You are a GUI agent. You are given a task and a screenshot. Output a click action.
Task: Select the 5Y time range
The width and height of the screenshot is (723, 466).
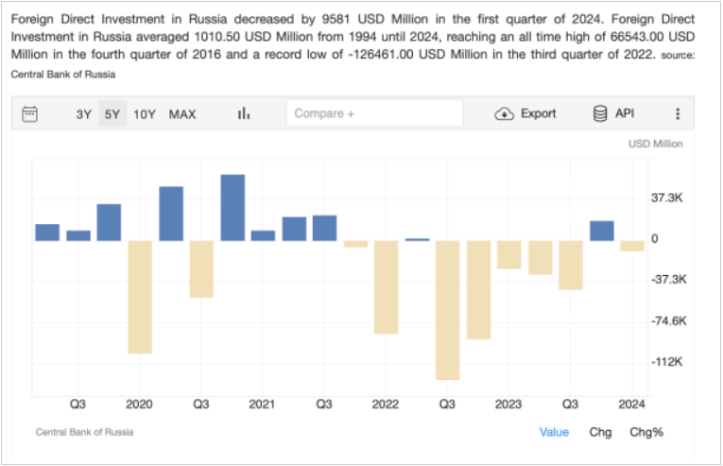[112, 114]
